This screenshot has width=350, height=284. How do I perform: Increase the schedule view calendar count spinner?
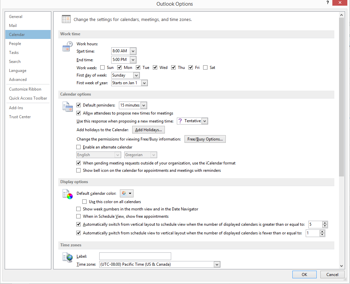point(325,223)
